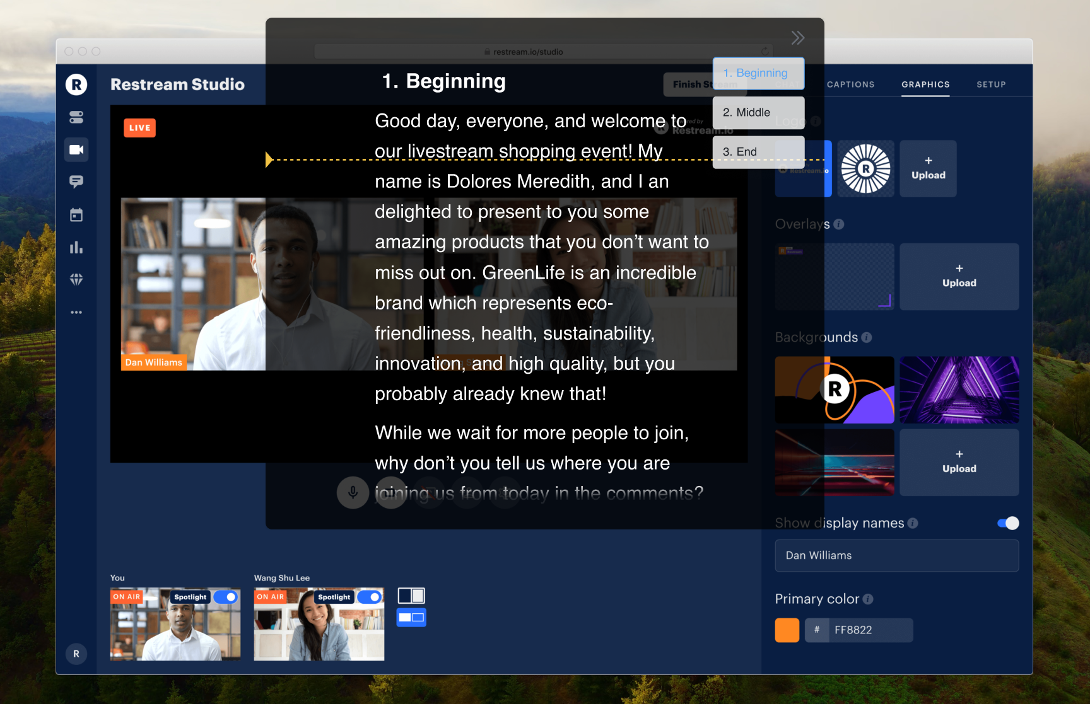This screenshot has height=704, width=1090.
Task: Click the microphone button below the stream preview
Action: pos(353,492)
